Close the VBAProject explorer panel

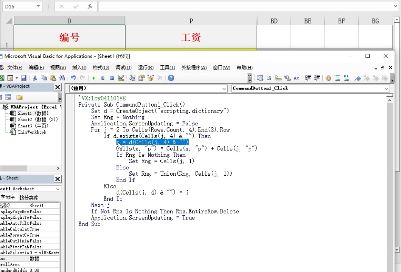tap(58, 87)
